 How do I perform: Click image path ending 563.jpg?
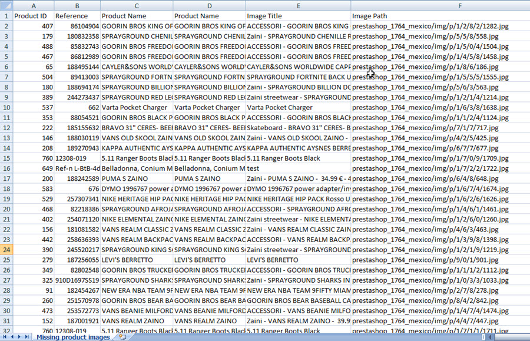point(440,87)
